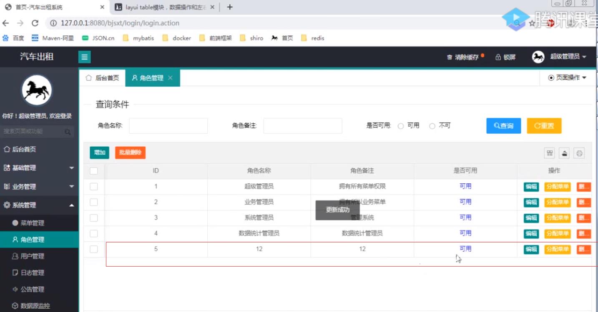
Task: Click the orange 批量删除 button
Action: pyautogui.click(x=130, y=152)
